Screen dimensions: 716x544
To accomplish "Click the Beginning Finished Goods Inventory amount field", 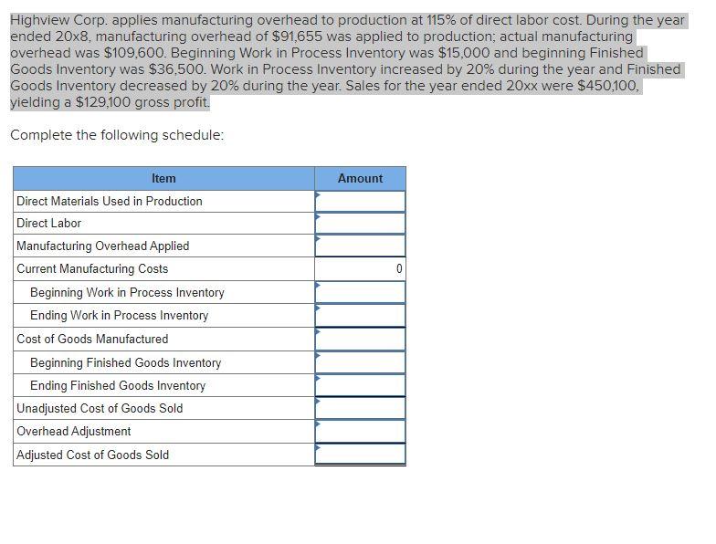I will pyautogui.click(x=360, y=363).
